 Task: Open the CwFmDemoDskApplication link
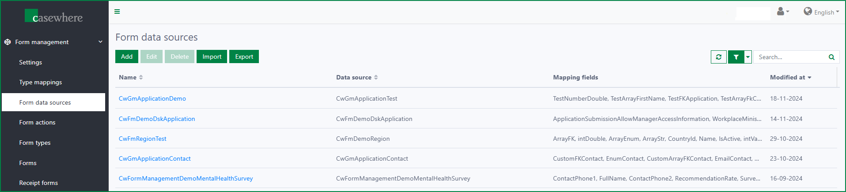pos(157,119)
